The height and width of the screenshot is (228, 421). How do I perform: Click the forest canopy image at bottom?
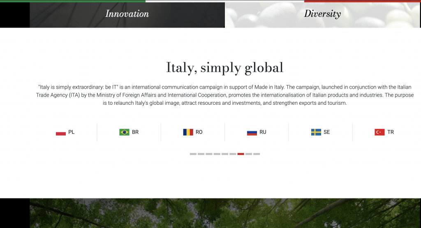(x=225, y=213)
